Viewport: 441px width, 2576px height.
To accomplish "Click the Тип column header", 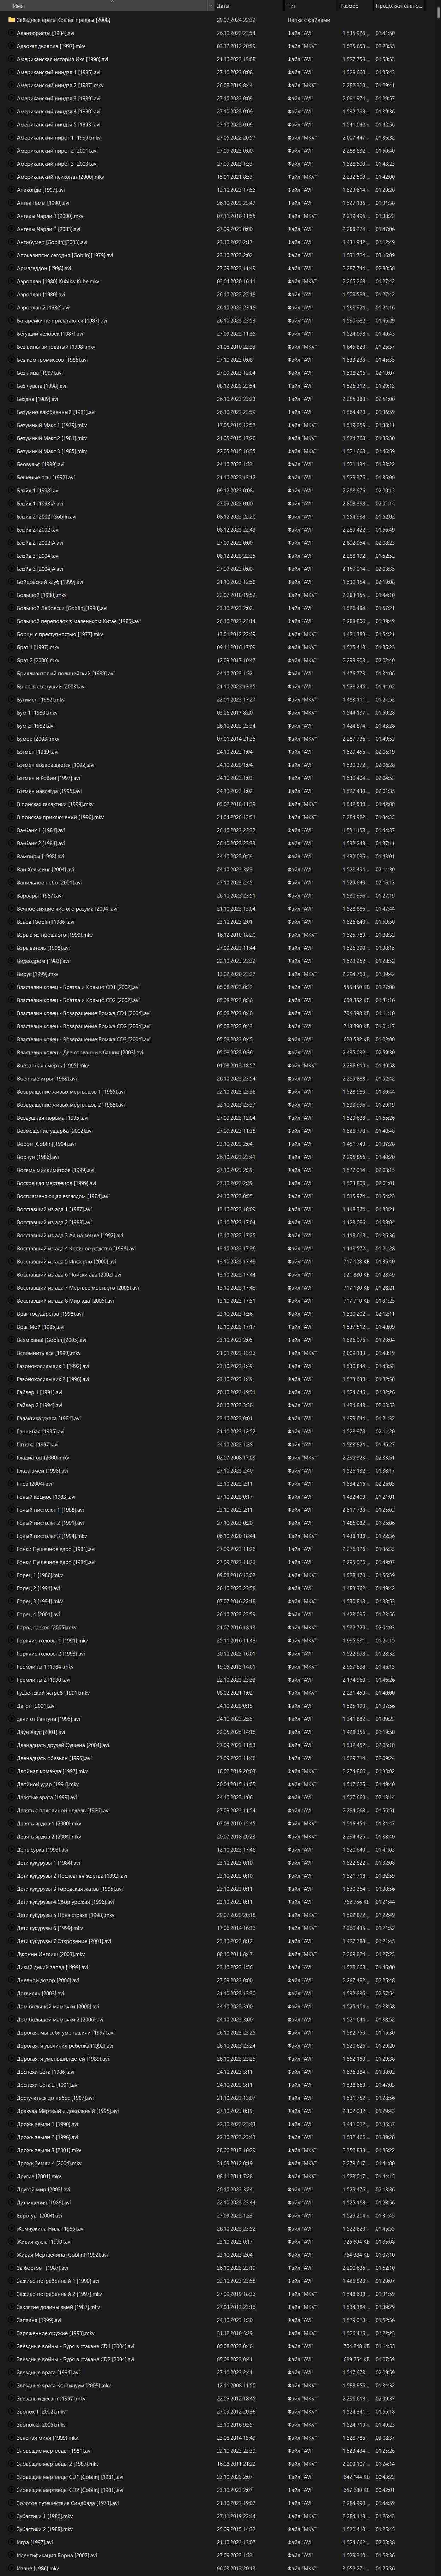I will coord(311,6).
